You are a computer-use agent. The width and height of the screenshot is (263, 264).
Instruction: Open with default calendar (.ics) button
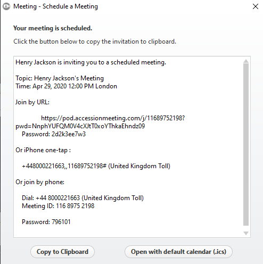178,252
